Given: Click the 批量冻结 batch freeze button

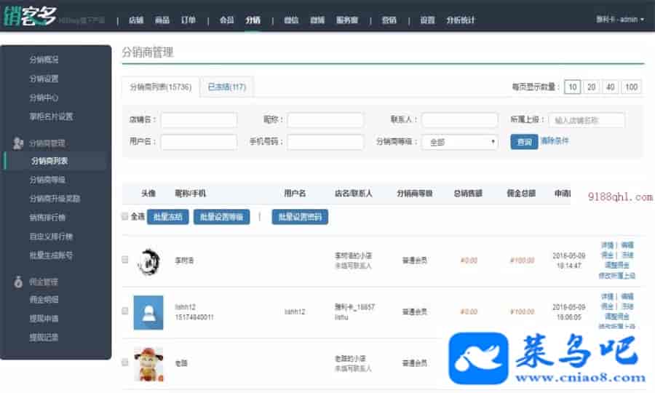Looking at the screenshot, I should (168, 217).
